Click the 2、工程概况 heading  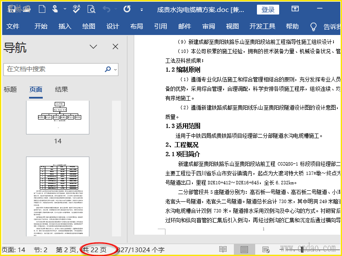(182, 145)
